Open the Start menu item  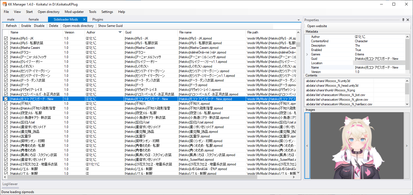[29, 12]
